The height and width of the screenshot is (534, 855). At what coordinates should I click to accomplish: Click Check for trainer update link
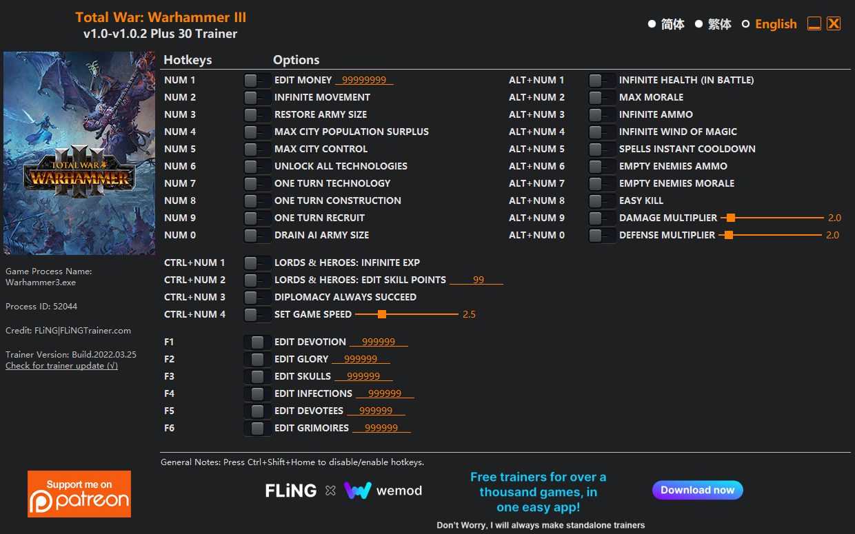coord(61,366)
